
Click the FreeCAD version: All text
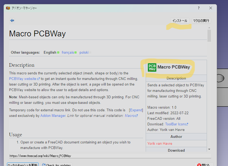pyautogui.click(x=164, y=119)
